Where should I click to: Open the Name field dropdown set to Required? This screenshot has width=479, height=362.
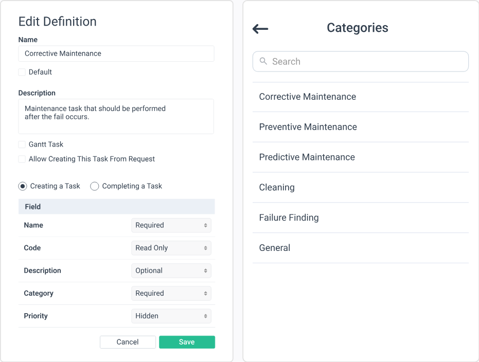171,225
